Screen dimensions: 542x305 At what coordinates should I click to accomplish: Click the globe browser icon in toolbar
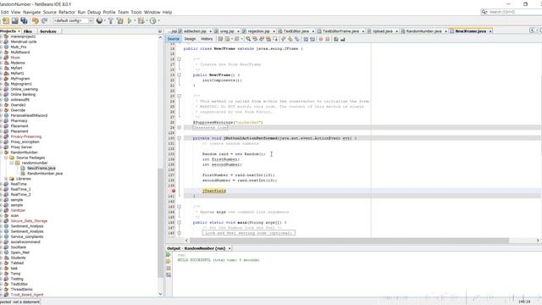pyautogui.click(x=100, y=21)
